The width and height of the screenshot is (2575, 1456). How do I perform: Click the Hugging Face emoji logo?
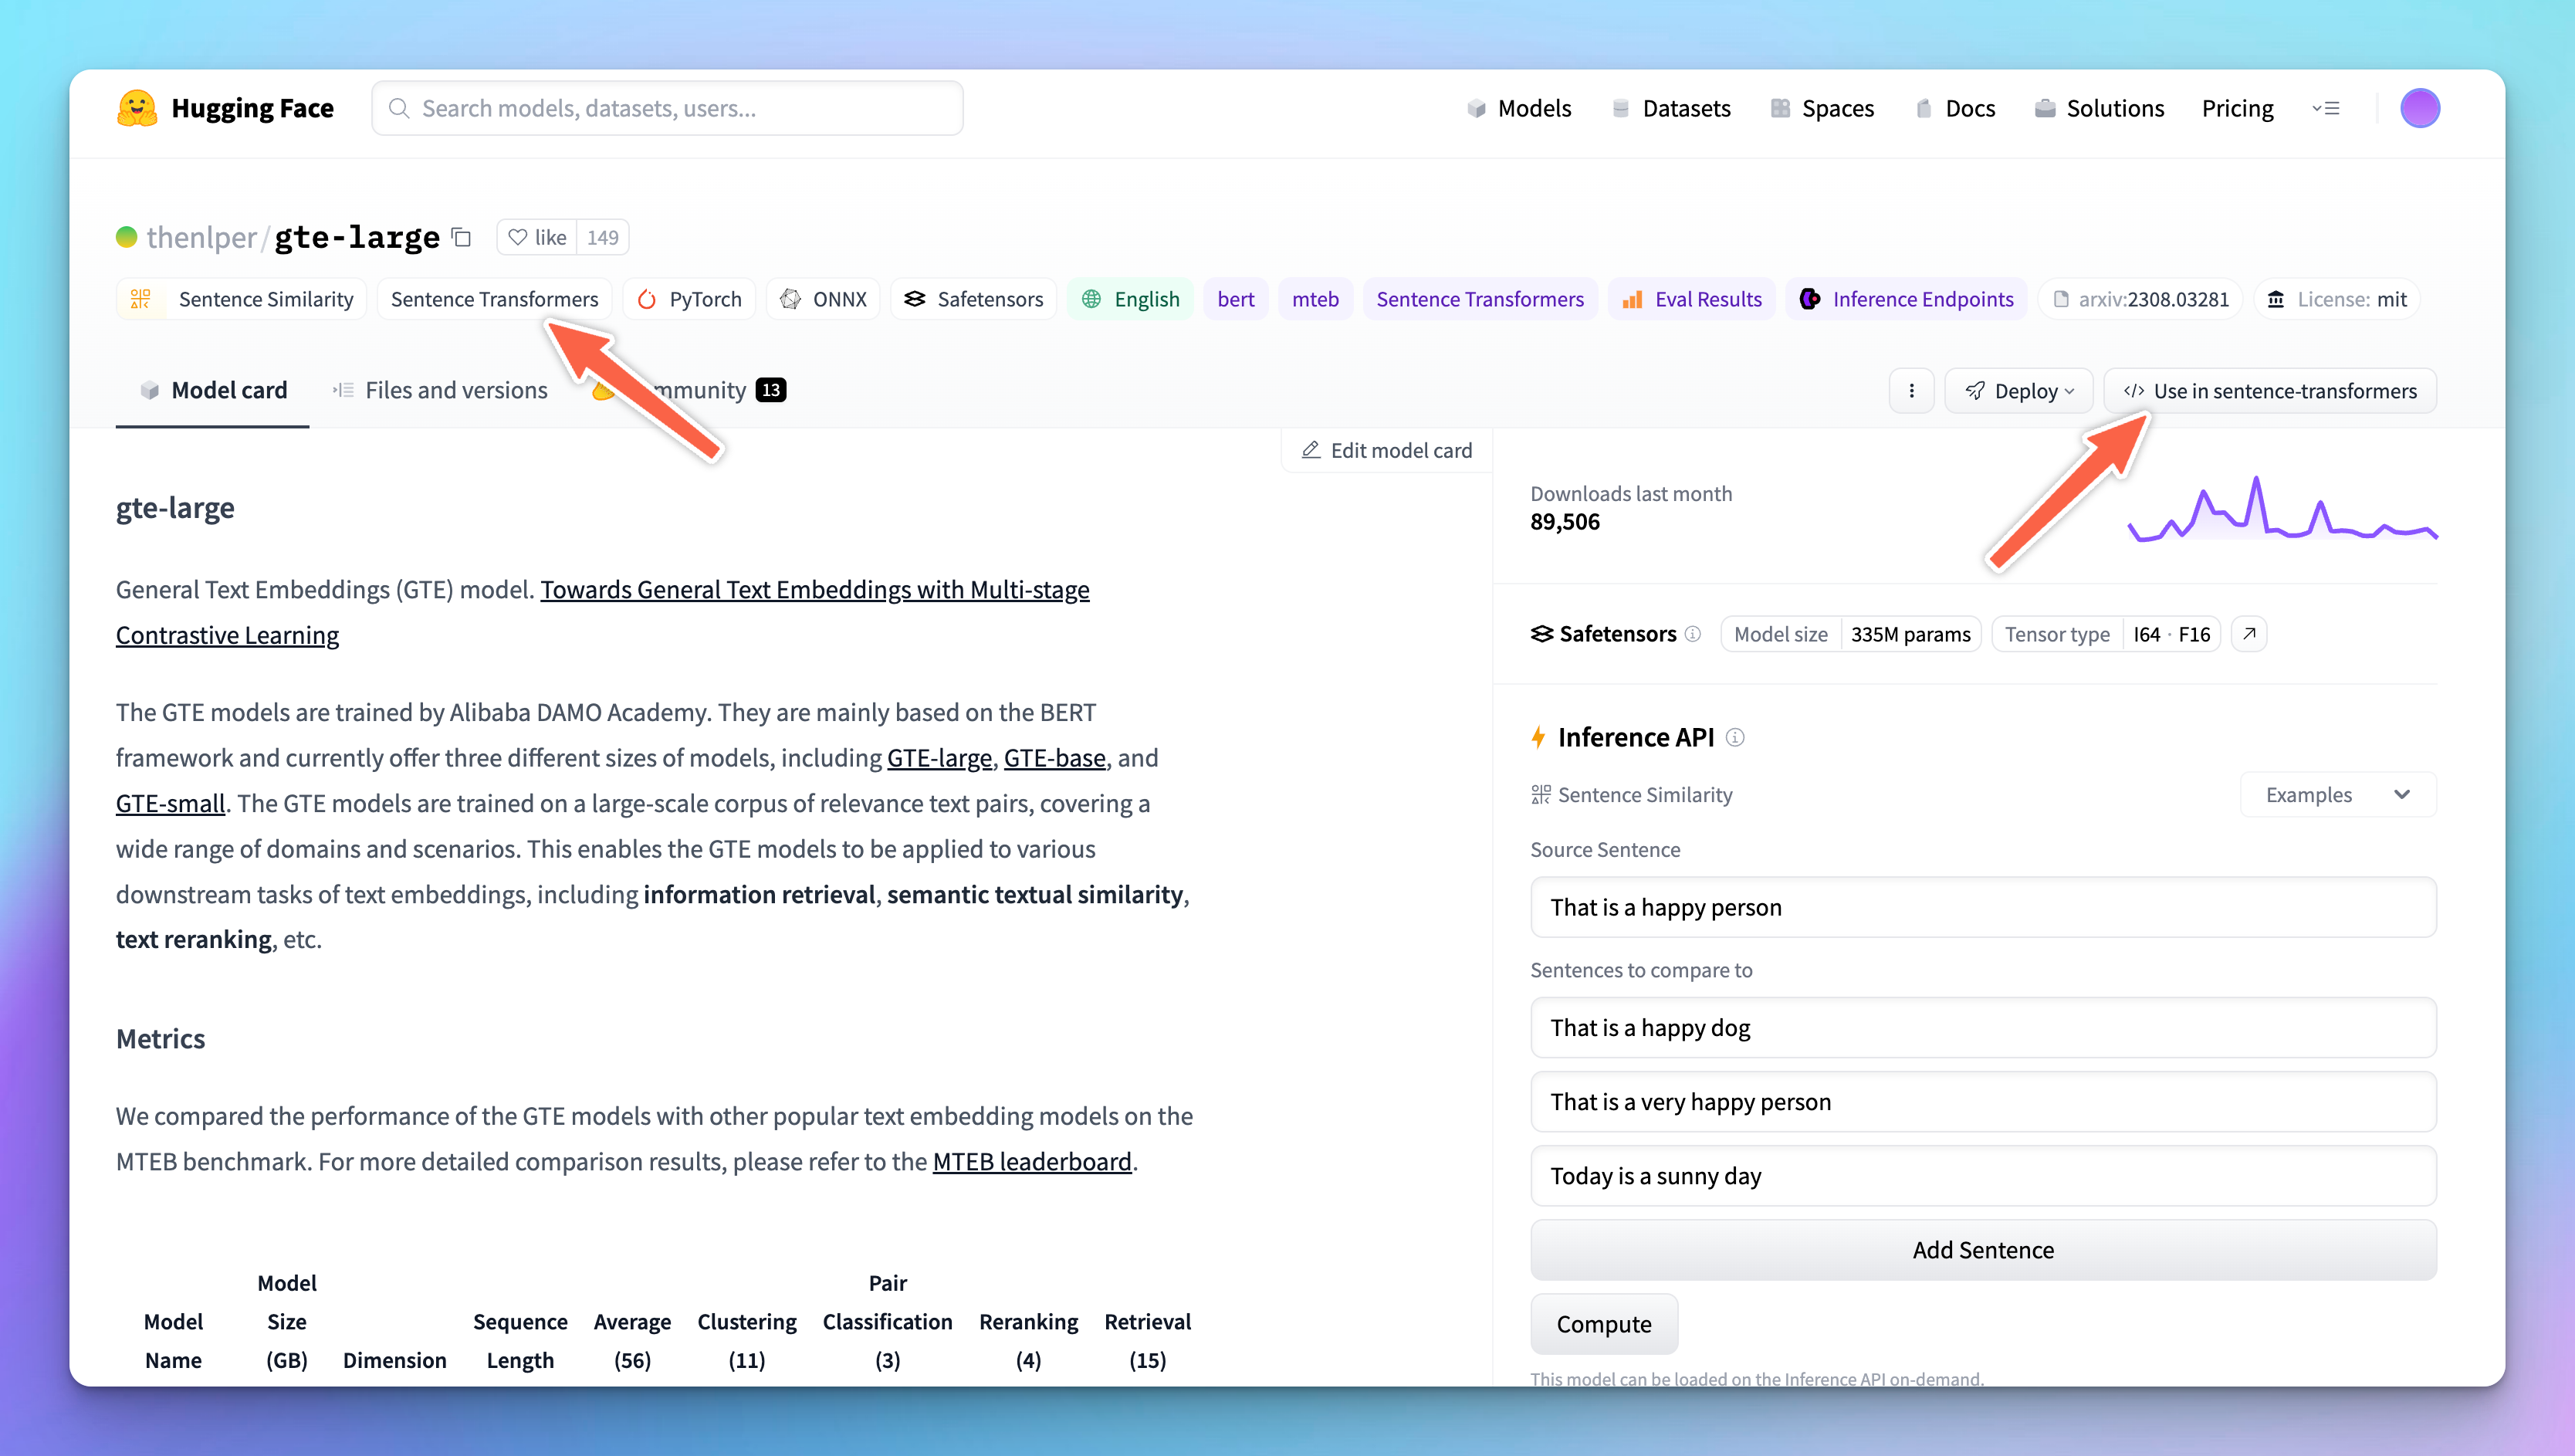coord(136,108)
